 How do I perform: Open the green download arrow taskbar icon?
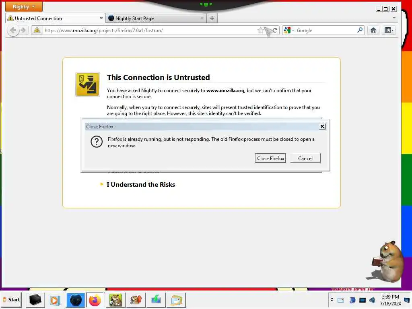coord(156,300)
